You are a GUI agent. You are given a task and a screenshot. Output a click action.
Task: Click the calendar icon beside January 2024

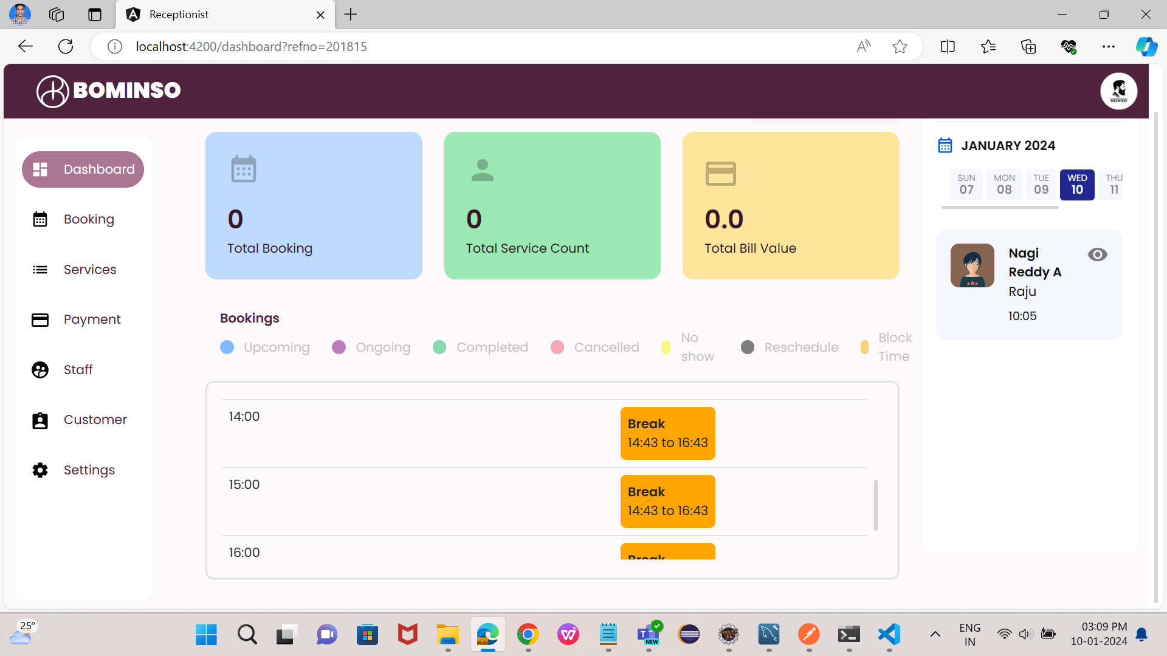click(x=945, y=145)
